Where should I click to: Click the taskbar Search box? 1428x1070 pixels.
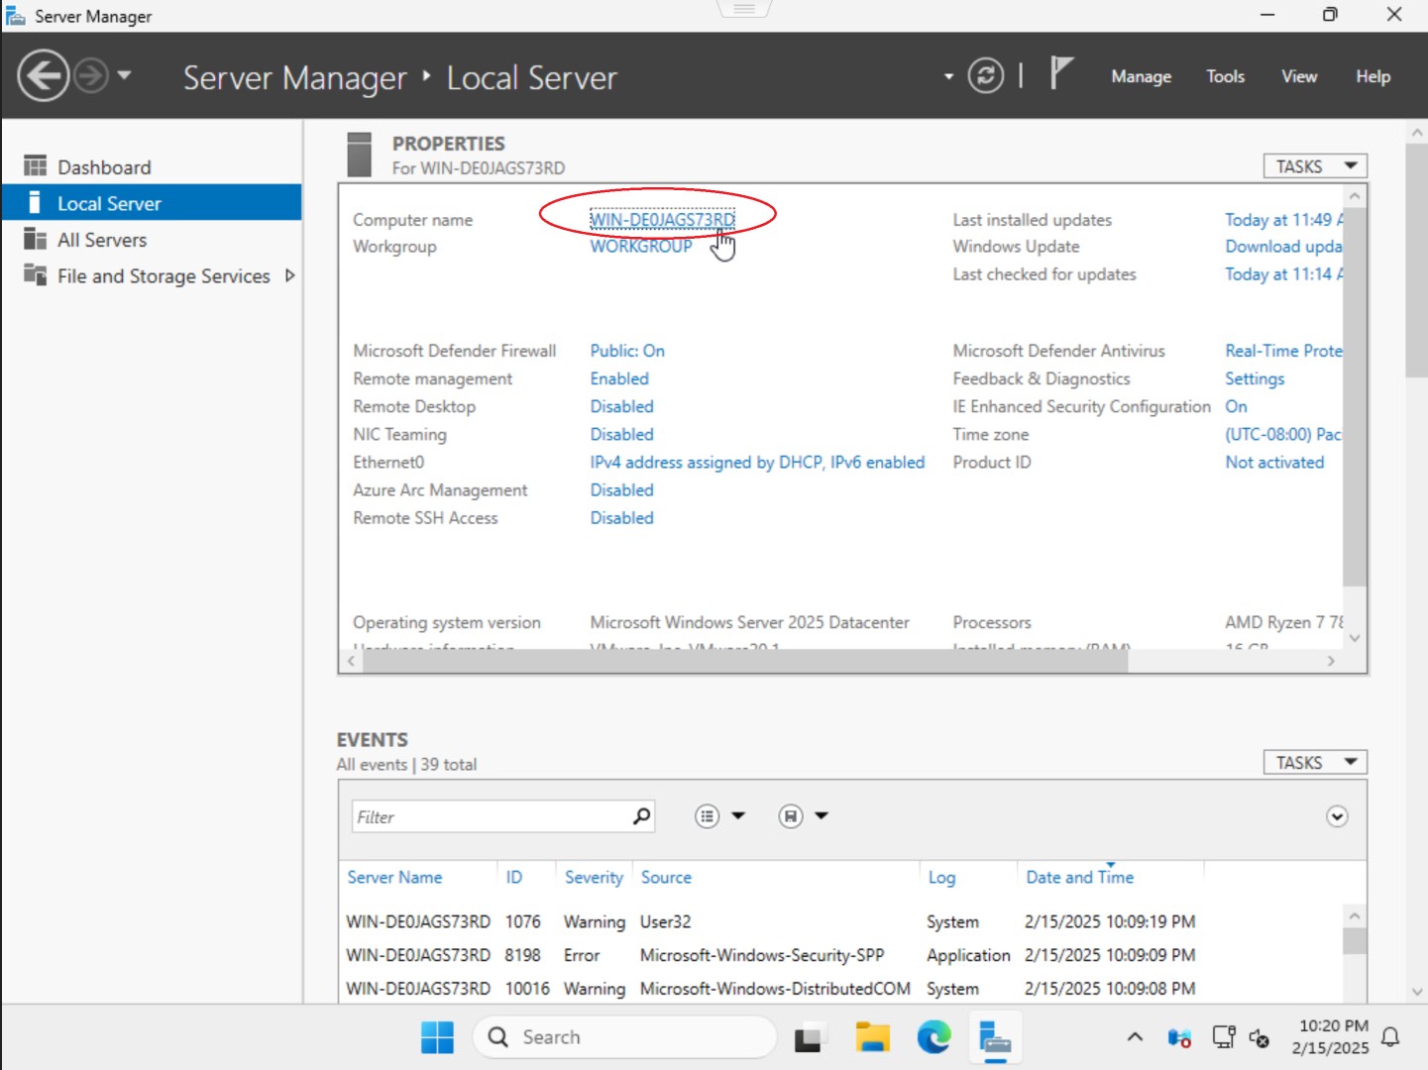pos(625,1037)
